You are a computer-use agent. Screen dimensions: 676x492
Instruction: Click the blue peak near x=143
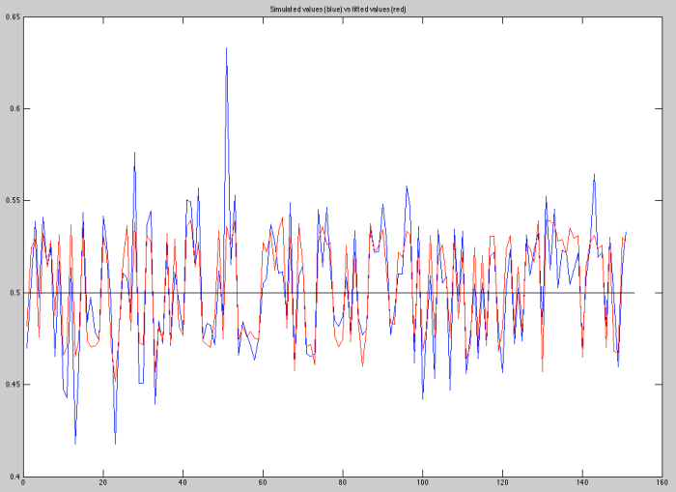(x=594, y=176)
